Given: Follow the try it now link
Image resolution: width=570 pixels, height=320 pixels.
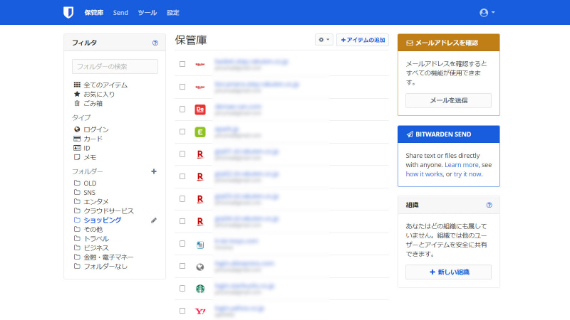Looking at the screenshot, I should (x=467, y=174).
